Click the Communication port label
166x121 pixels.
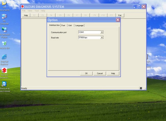[59, 32]
